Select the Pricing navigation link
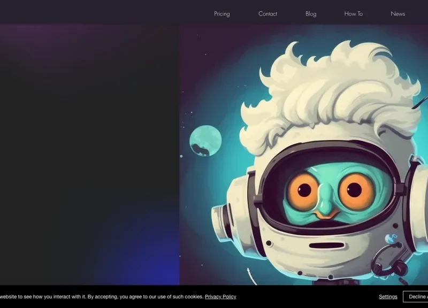The height and width of the screenshot is (308, 428). click(x=221, y=13)
